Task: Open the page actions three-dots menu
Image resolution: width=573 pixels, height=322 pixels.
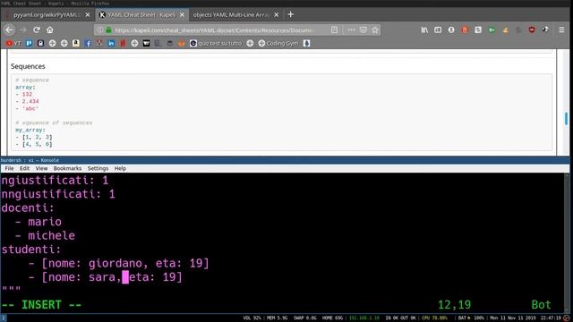Action: click(351, 30)
